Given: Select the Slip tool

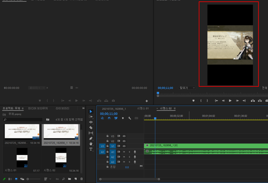Looking at the screenshot, I should click(x=91, y=133).
